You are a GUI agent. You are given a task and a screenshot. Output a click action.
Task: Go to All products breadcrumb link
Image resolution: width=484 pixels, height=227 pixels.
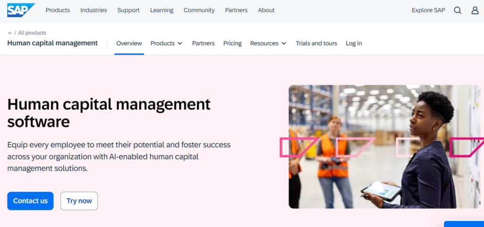pos(32,33)
